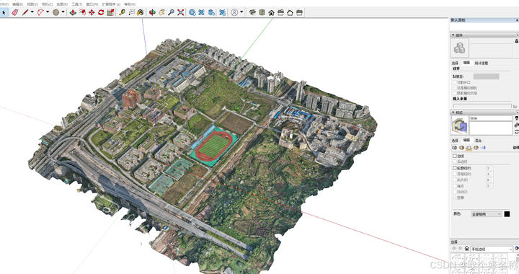Toggle the 切割开口 cut opening checkbox
Viewport: 519px width, 274px height.
point(454,82)
